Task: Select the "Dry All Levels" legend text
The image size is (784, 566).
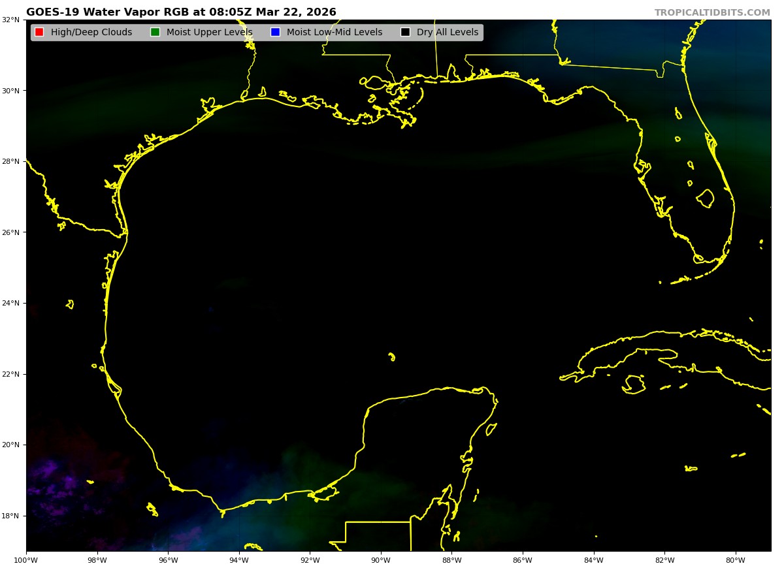Action: pos(448,33)
